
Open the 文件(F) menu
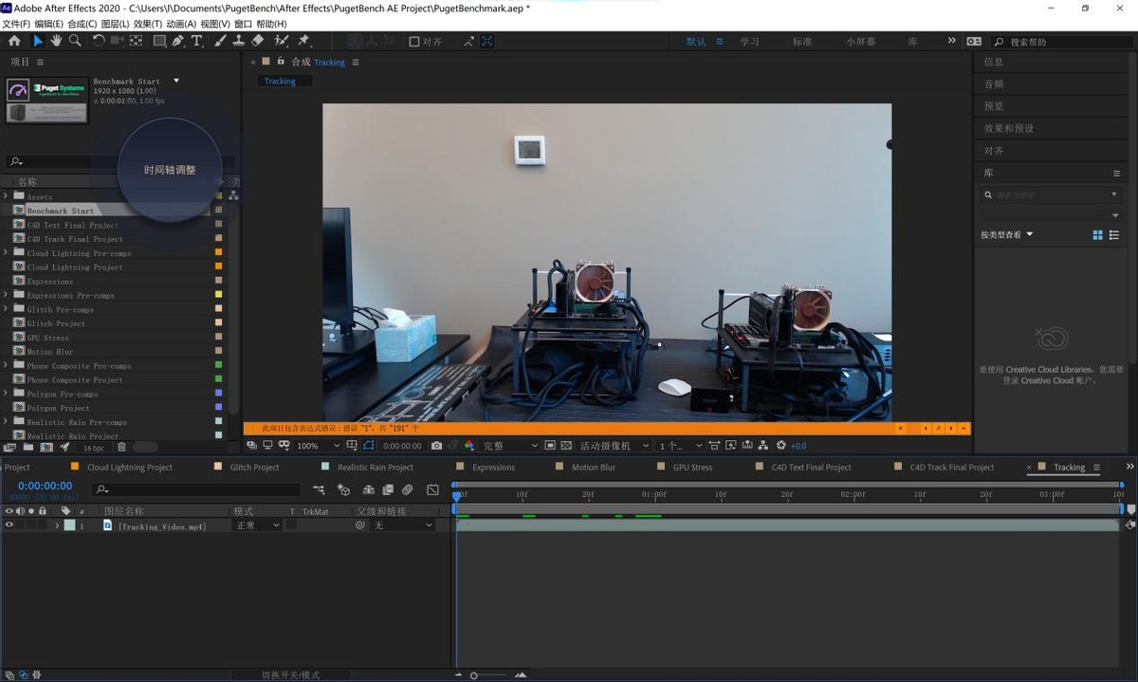[16, 24]
